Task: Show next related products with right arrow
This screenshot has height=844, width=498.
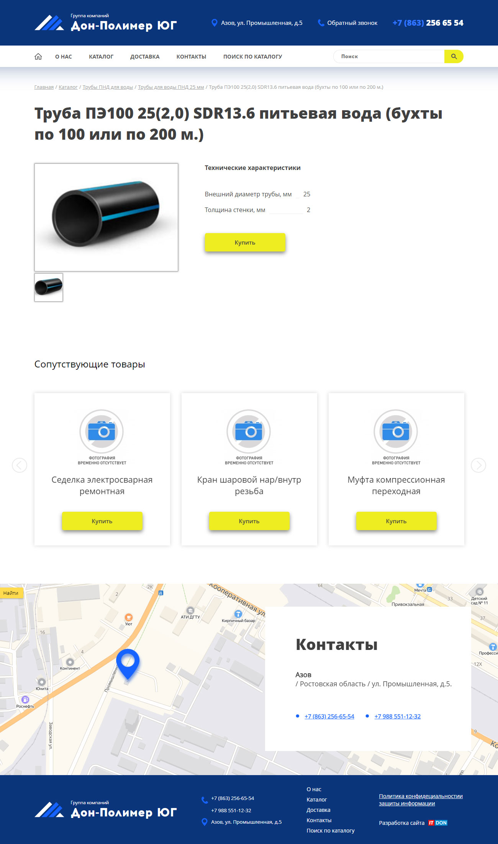Action: tap(478, 465)
